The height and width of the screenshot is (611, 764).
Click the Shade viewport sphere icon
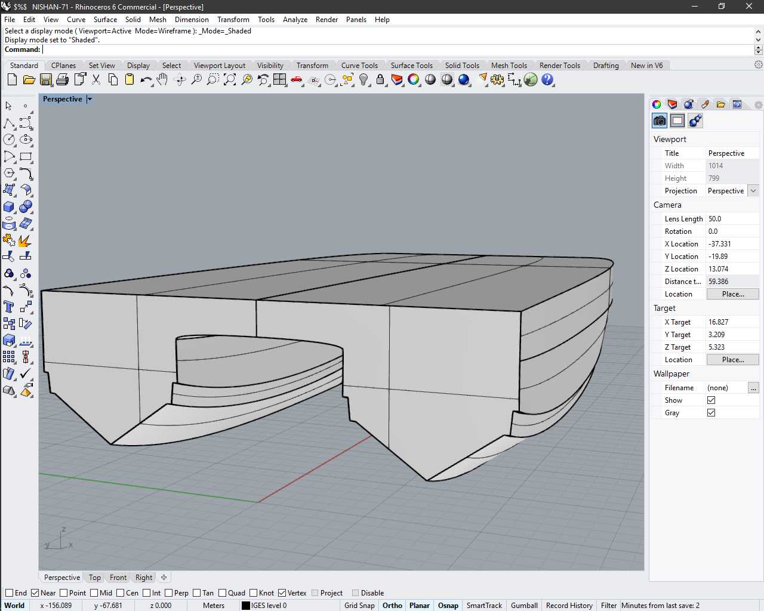point(430,79)
